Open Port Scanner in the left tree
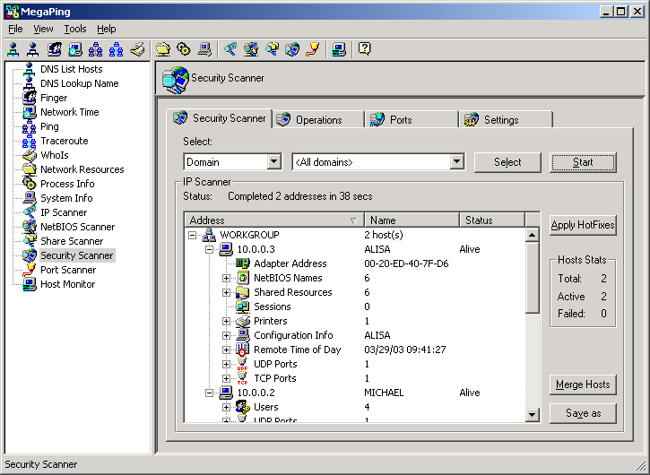 pyautogui.click(x=68, y=270)
